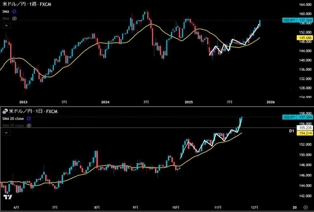Image resolution: width=314 pixels, height=212 pixels.
Task: Click the 米ドル/円 · 1日 · FXCM title
Action: pyautogui.click(x=33, y=112)
